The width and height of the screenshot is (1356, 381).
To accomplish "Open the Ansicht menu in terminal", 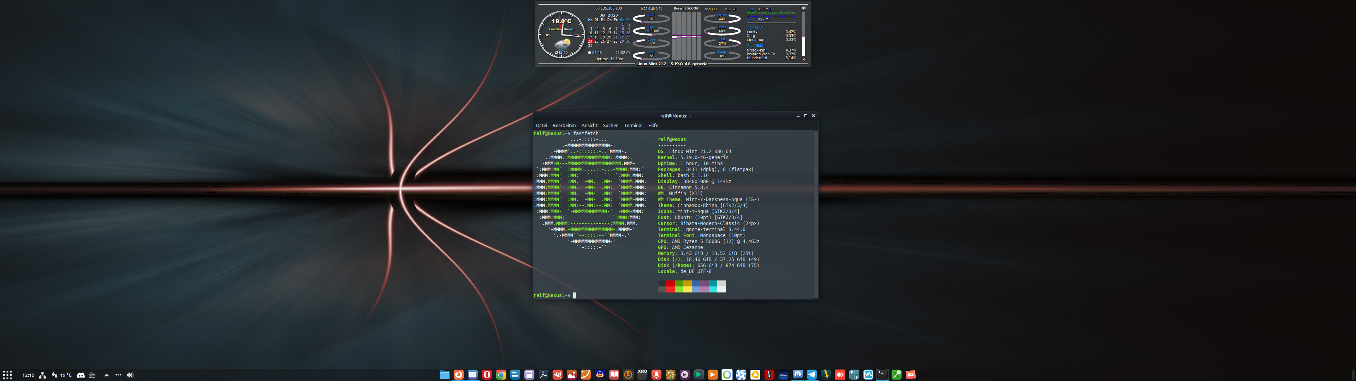I will [x=589, y=125].
